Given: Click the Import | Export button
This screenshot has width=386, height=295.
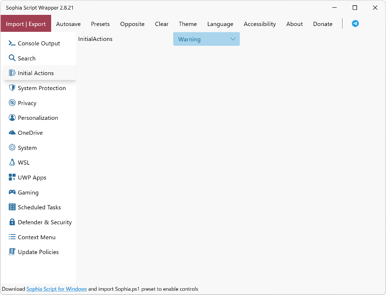Looking at the screenshot, I should [26, 24].
